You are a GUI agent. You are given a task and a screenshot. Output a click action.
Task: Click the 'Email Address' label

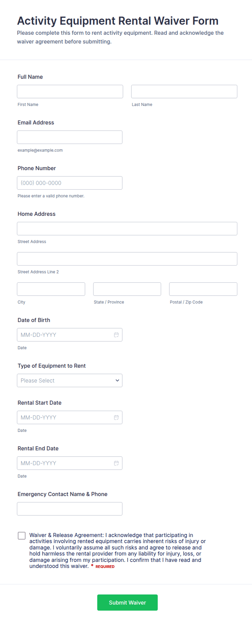[36, 123]
